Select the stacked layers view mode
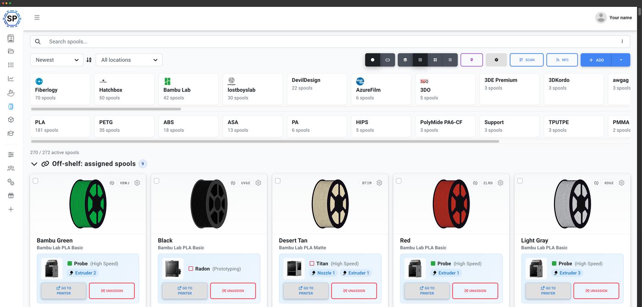The width and height of the screenshot is (642, 307). [x=405, y=60]
